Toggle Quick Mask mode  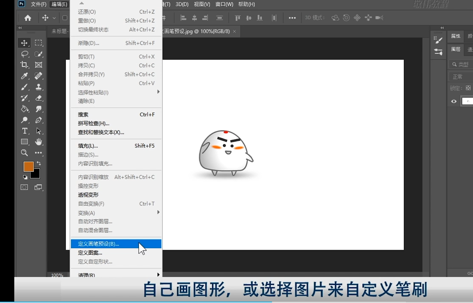click(24, 187)
